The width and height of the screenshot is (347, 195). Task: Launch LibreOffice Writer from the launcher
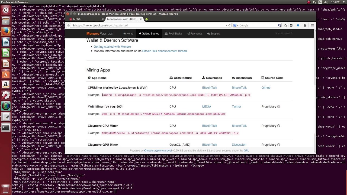[6, 42]
